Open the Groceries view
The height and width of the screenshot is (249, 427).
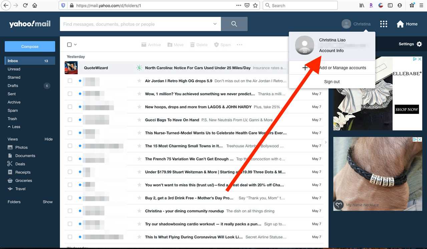coord(23,180)
